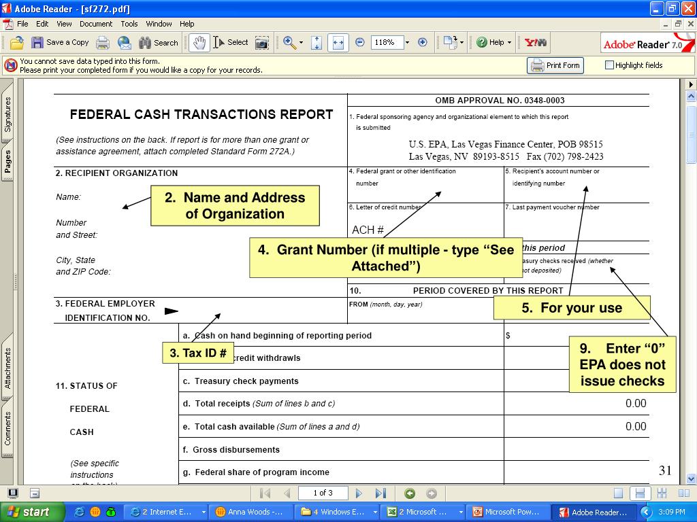Image resolution: width=697 pixels, height=522 pixels.
Task: Click the full screen view icon
Action: (x=13, y=493)
